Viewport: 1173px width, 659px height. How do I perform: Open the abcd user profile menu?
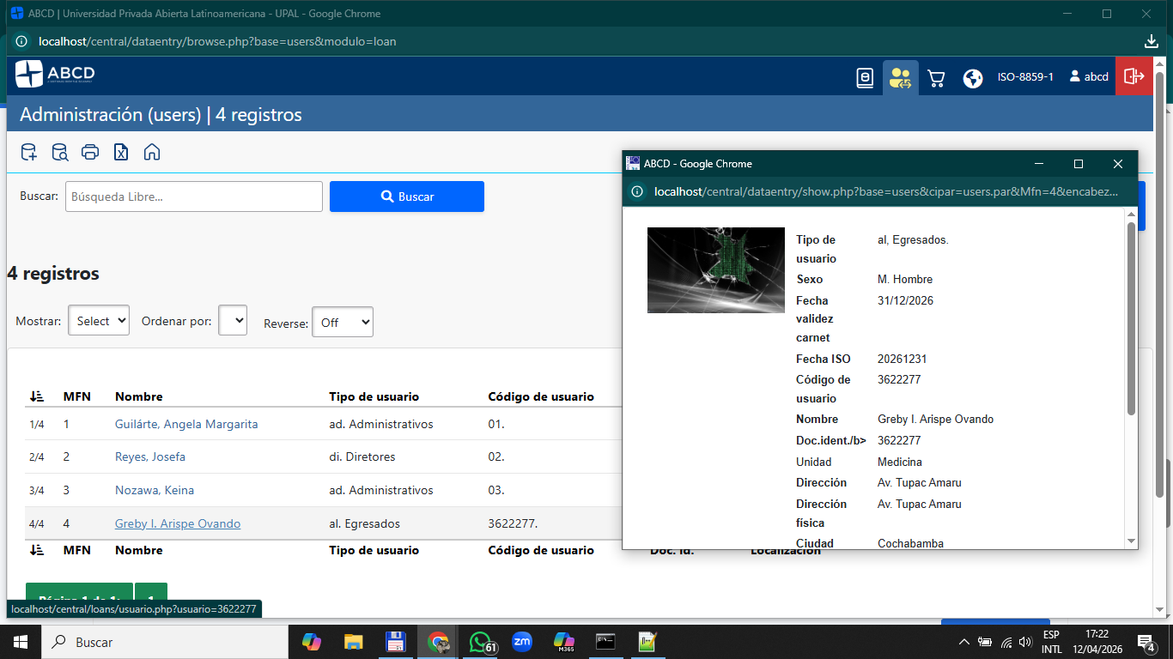[1089, 77]
